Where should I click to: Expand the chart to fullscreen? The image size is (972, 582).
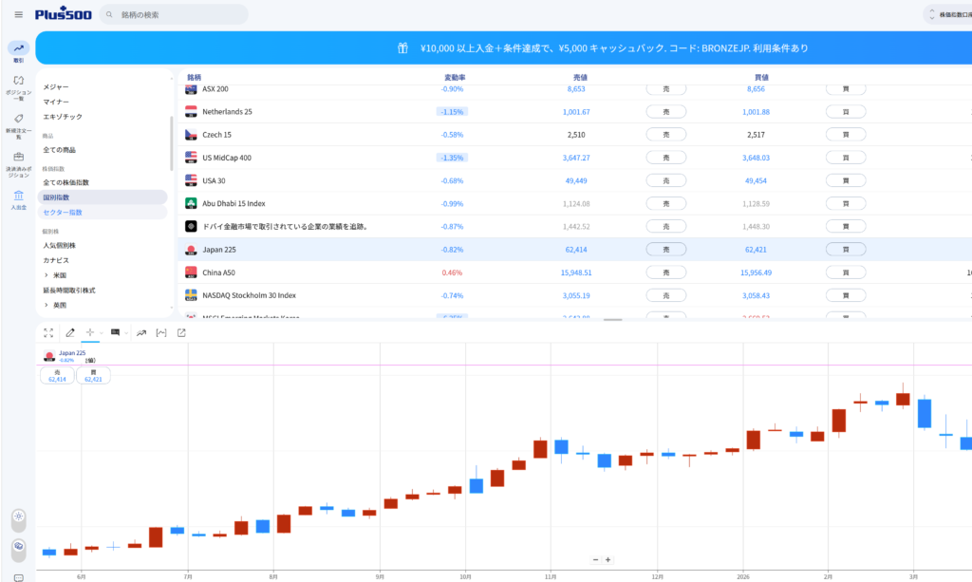[x=48, y=333]
